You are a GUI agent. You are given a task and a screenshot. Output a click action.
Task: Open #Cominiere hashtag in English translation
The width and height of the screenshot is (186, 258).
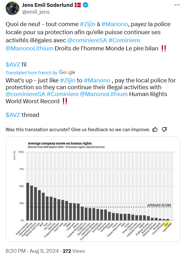pos(63,94)
